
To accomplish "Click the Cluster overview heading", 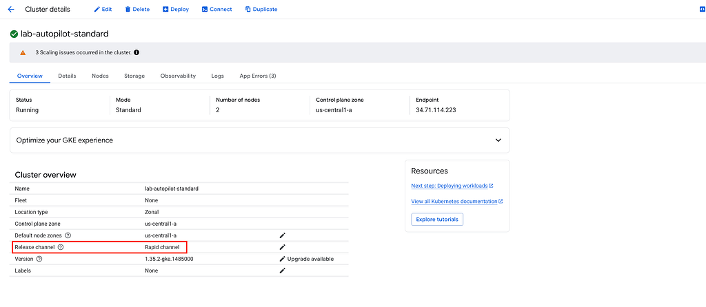I will click(x=46, y=175).
